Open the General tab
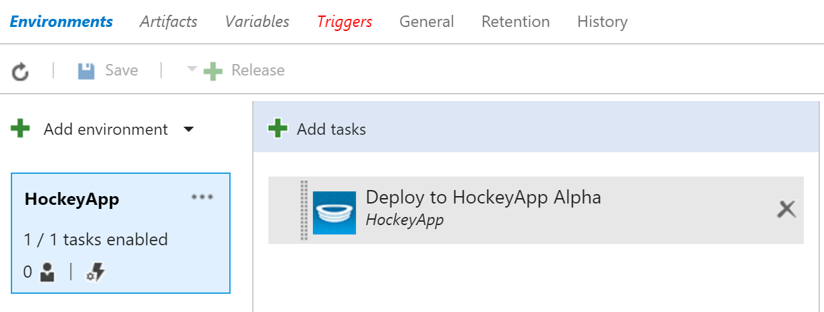The width and height of the screenshot is (824, 312). (427, 22)
